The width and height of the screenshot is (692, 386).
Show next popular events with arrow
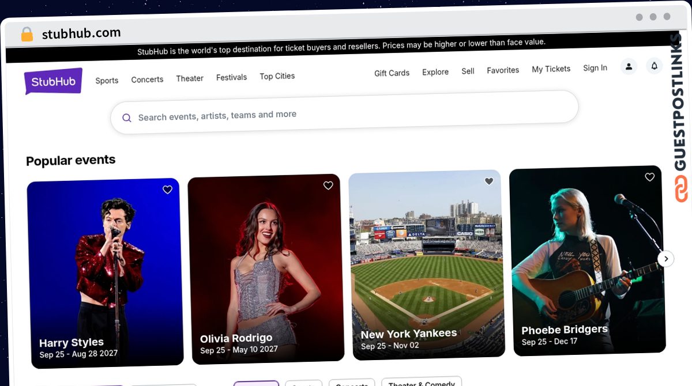666,259
